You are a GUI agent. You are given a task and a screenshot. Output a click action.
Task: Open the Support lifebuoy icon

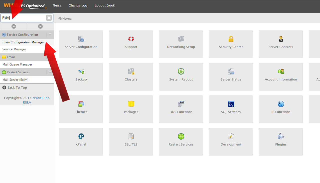pos(131,39)
